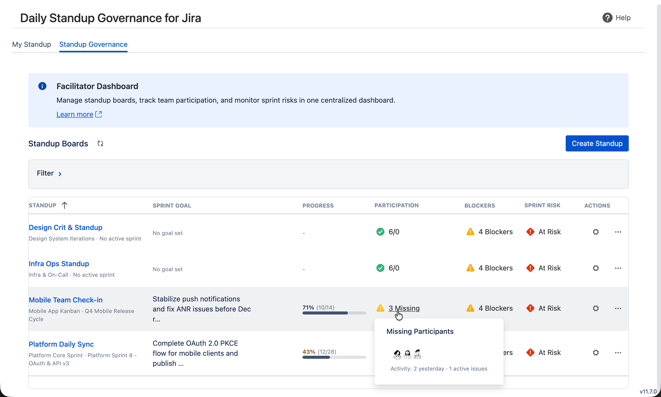This screenshot has height=397, width=661.
Task: Open the Learn more link
Action: point(75,114)
